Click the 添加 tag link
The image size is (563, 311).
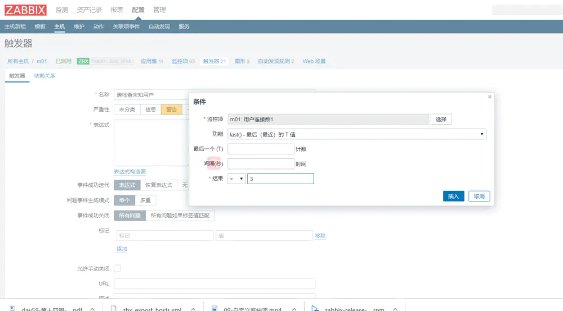click(122, 249)
